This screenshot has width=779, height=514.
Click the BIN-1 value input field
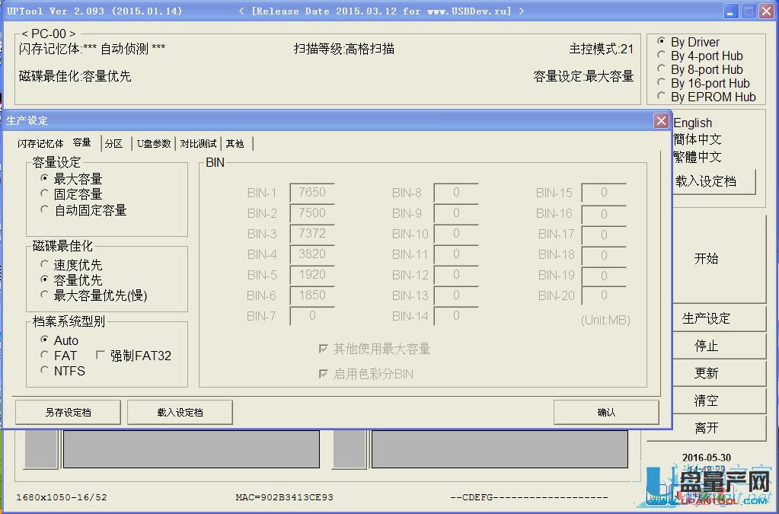point(311,193)
